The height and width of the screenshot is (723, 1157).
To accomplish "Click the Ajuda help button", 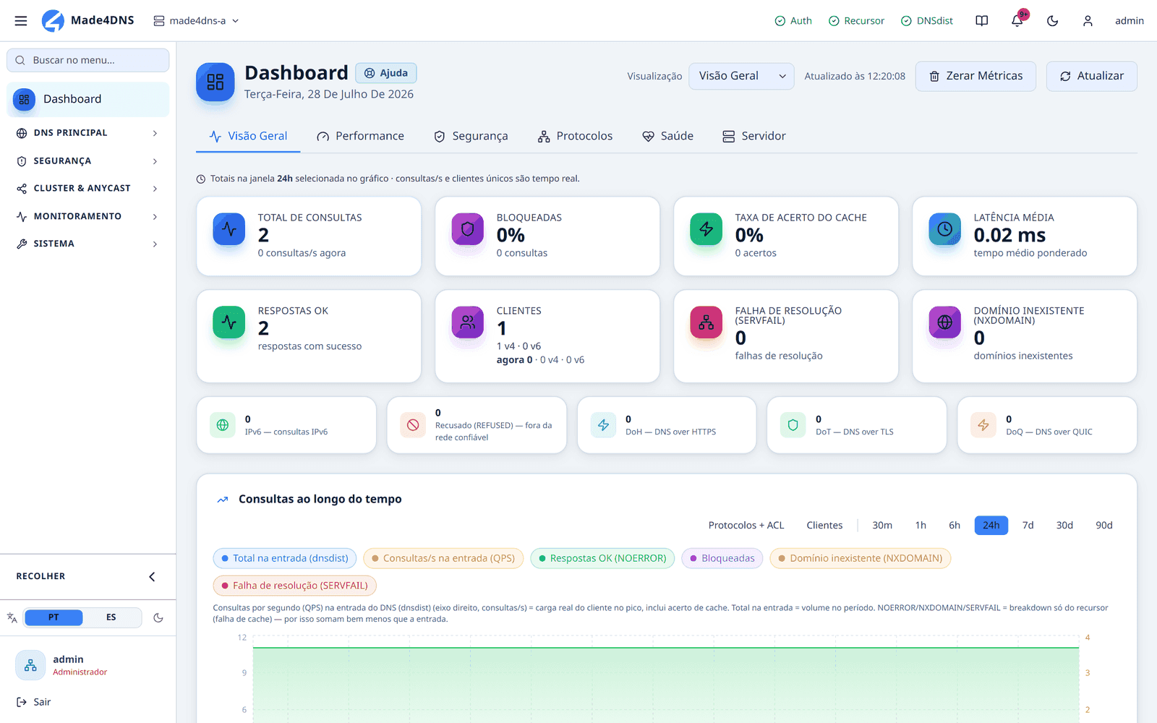I will [x=386, y=73].
